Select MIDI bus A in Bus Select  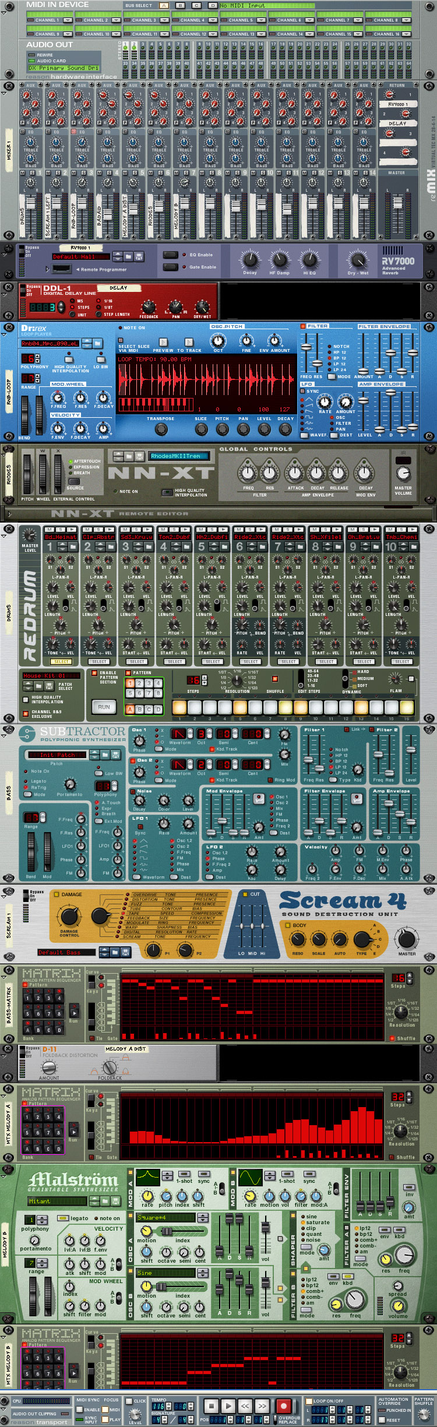click(x=164, y=5)
